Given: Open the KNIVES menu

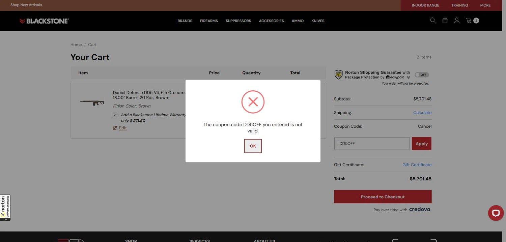Looking at the screenshot, I should [x=318, y=21].
